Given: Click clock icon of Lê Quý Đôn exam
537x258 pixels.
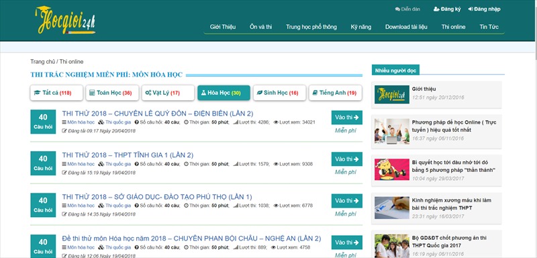Looking at the screenshot, I should (x=187, y=122).
